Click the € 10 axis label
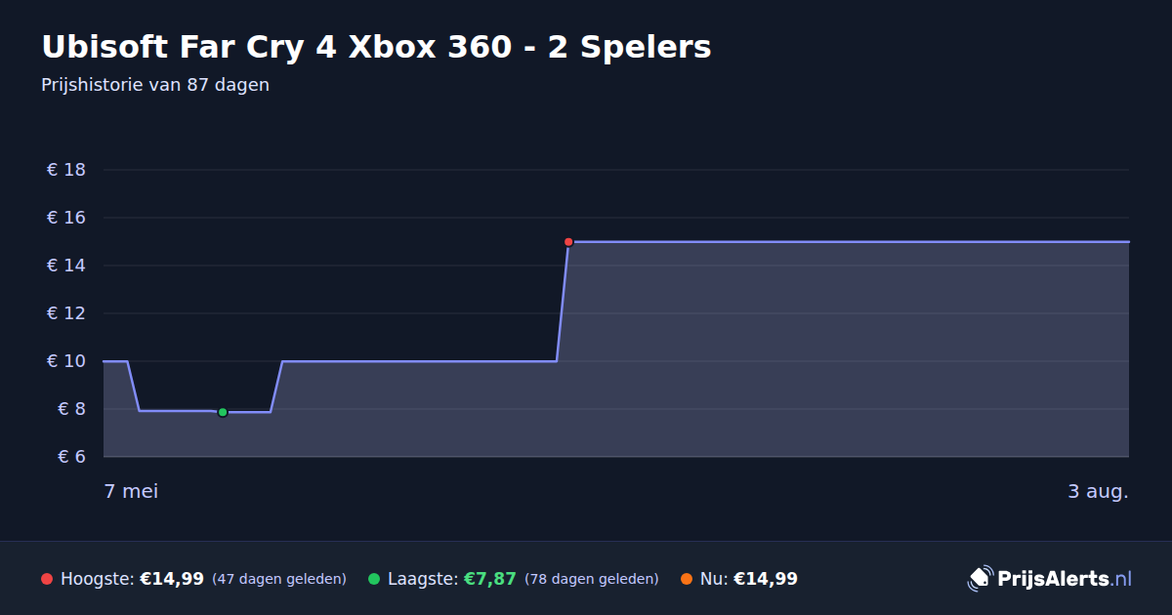Image resolution: width=1172 pixels, height=615 pixels. coord(66,361)
